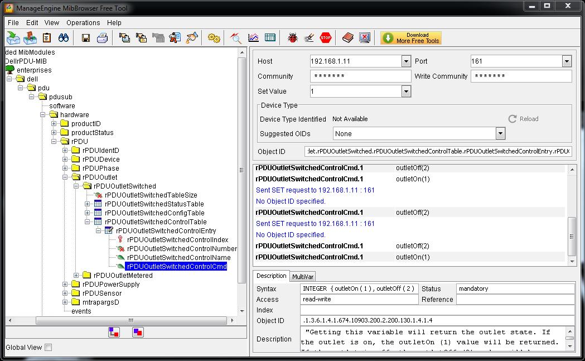Select rPDUOutletSwitchedControlName in the tree
The height and width of the screenshot is (361, 585).
(x=178, y=258)
